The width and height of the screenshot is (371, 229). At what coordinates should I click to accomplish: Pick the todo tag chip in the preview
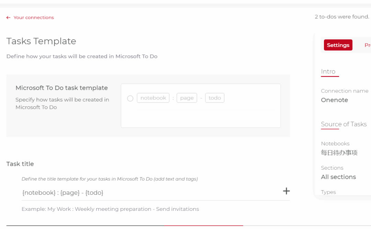click(215, 98)
